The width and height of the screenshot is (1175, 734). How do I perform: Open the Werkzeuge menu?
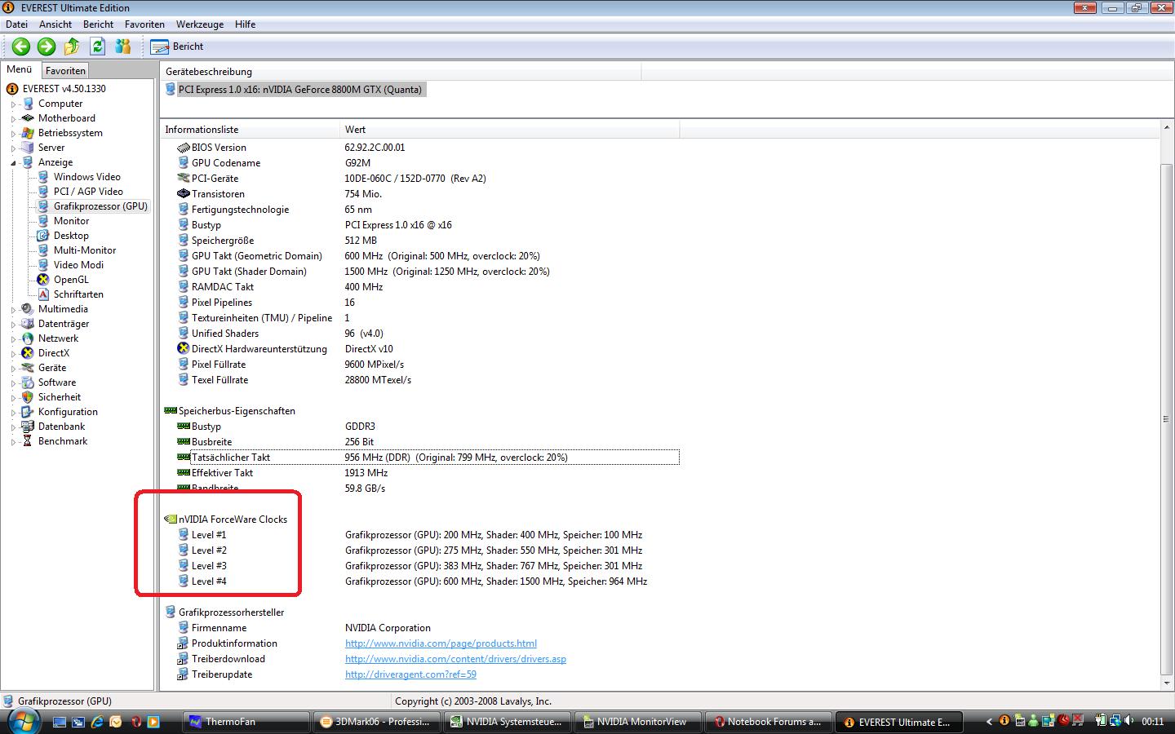click(200, 24)
